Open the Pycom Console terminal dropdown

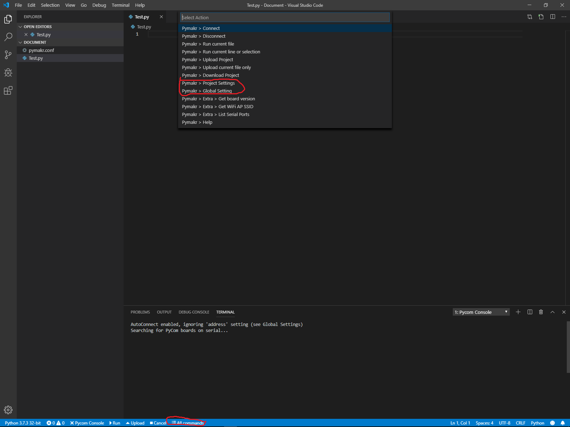click(481, 312)
